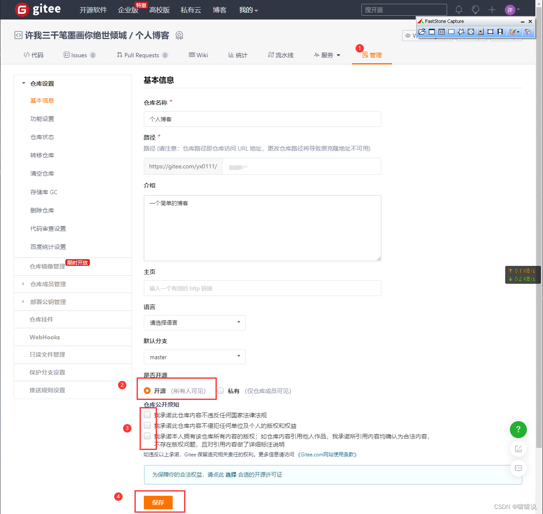Open the 我的 dropdown in header

248,10
